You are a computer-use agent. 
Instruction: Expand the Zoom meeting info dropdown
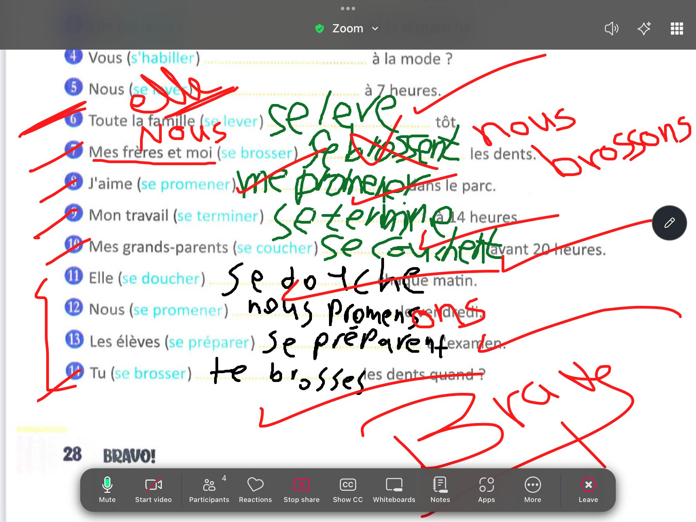375,29
